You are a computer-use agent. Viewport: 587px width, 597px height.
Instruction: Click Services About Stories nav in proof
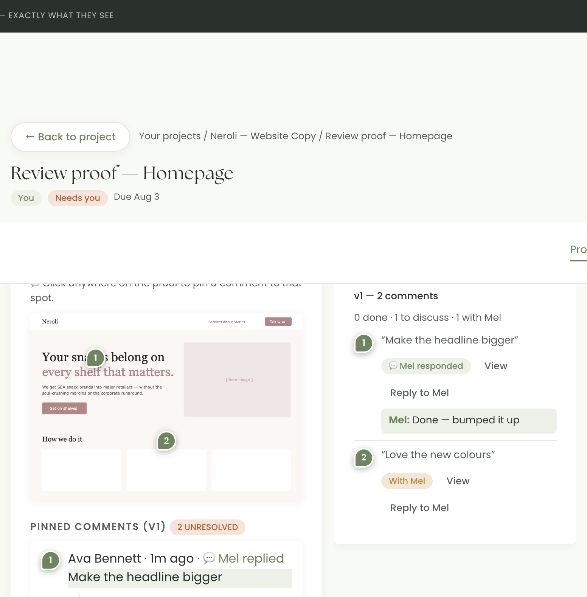[x=227, y=322]
